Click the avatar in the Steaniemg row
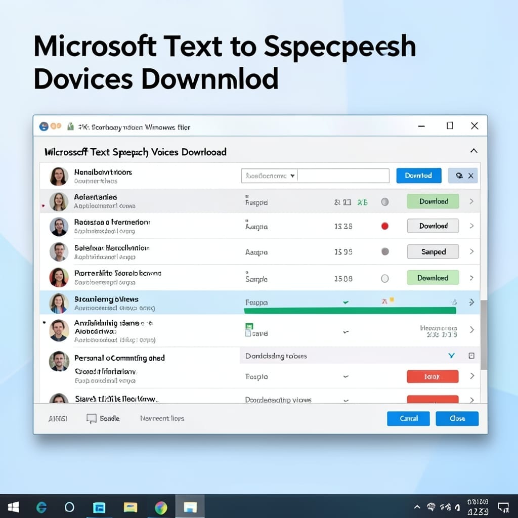Screen dimensions: 518x518 coord(59,303)
